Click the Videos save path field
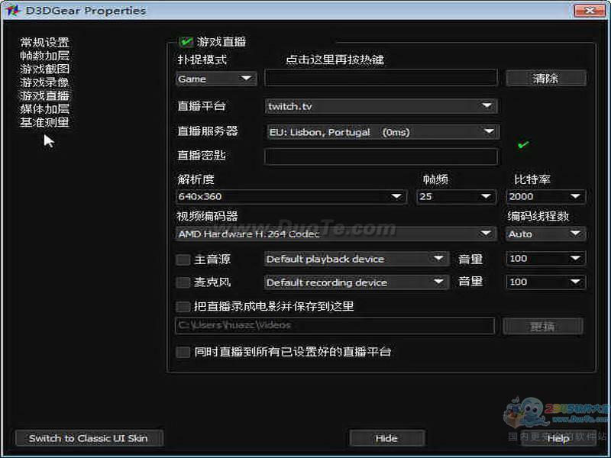The width and height of the screenshot is (611, 458). (x=335, y=326)
